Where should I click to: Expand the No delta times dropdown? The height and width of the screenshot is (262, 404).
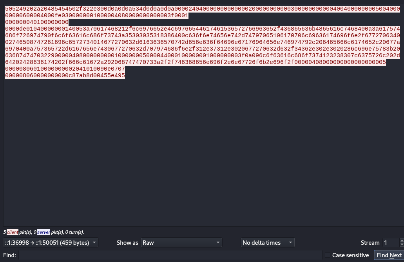267,243
